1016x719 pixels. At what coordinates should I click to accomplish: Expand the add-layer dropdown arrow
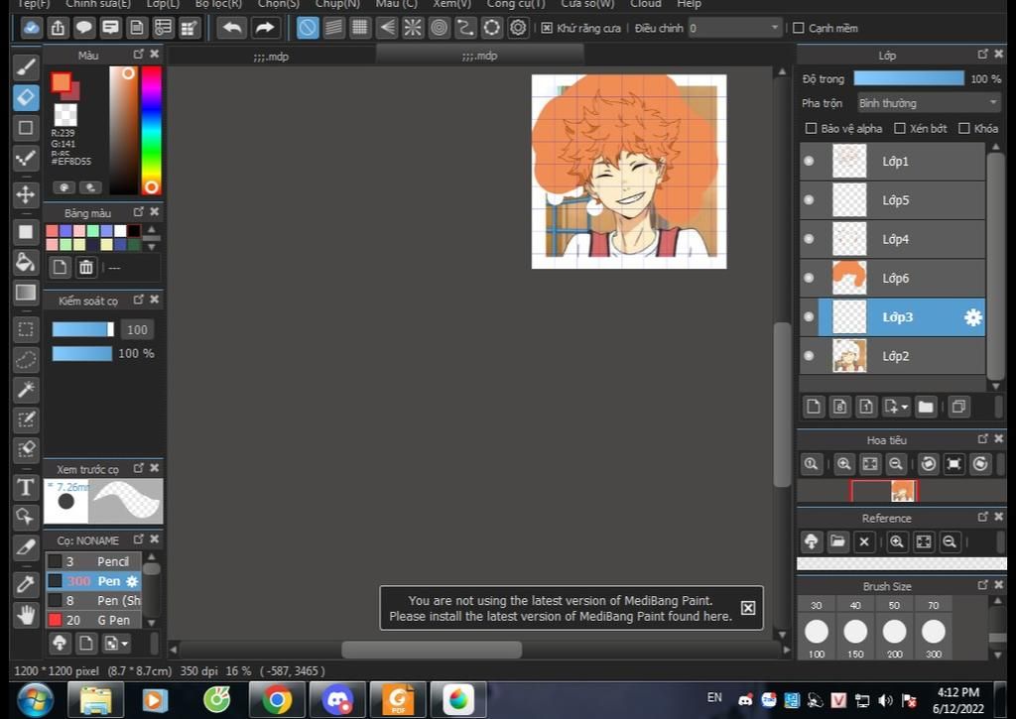tap(905, 407)
